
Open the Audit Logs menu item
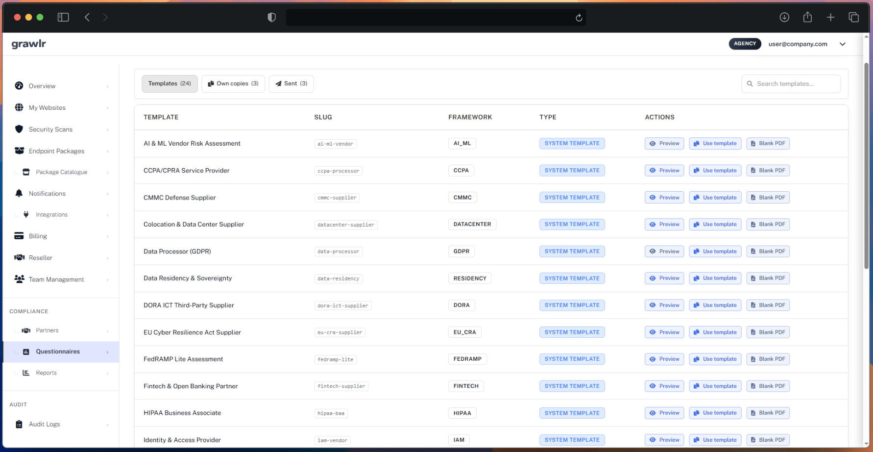coord(61,424)
